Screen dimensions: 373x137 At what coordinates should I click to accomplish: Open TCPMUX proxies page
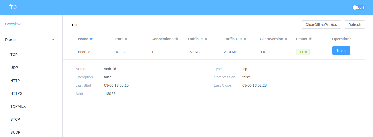pos(18,106)
